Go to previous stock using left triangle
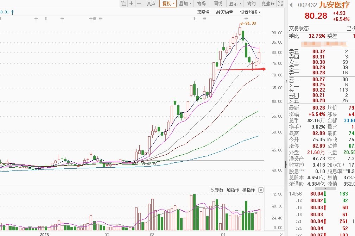The width and height of the screenshot is (355, 236). pyautogui.click(x=291, y=5)
